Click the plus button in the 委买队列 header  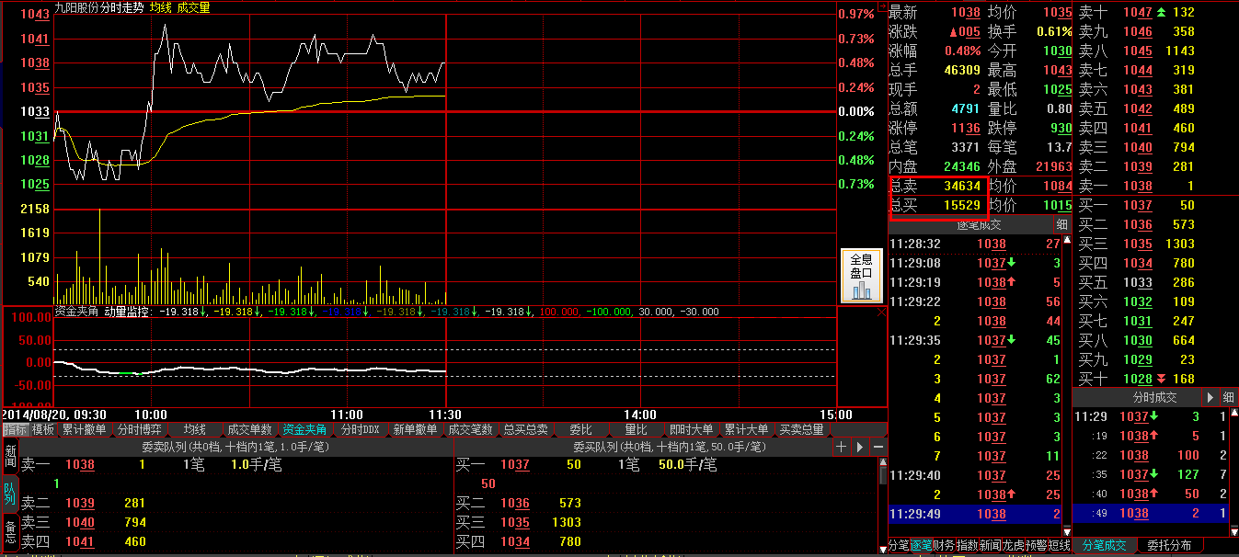841,447
